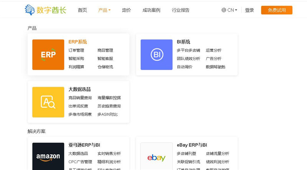
Task: Select 店铺流量分析 under eBay
Action: (x=218, y=153)
